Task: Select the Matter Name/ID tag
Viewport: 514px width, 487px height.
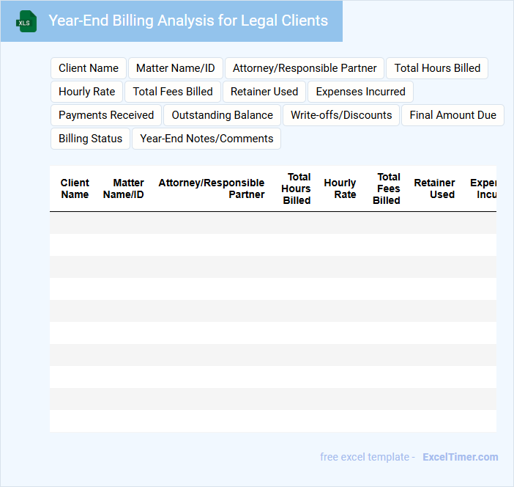Action: (x=176, y=68)
